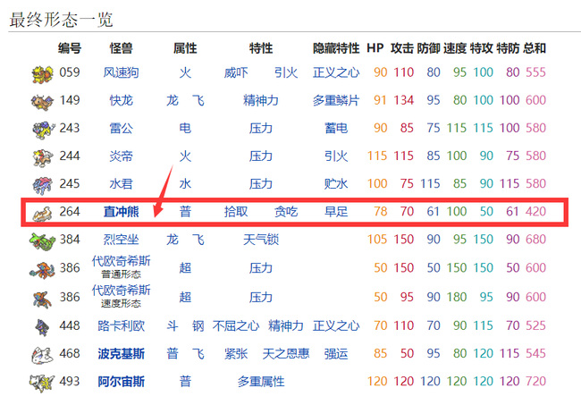Click the 水 type of 水君
Image resolution: width=581 pixels, height=405 pixels.
185,183
